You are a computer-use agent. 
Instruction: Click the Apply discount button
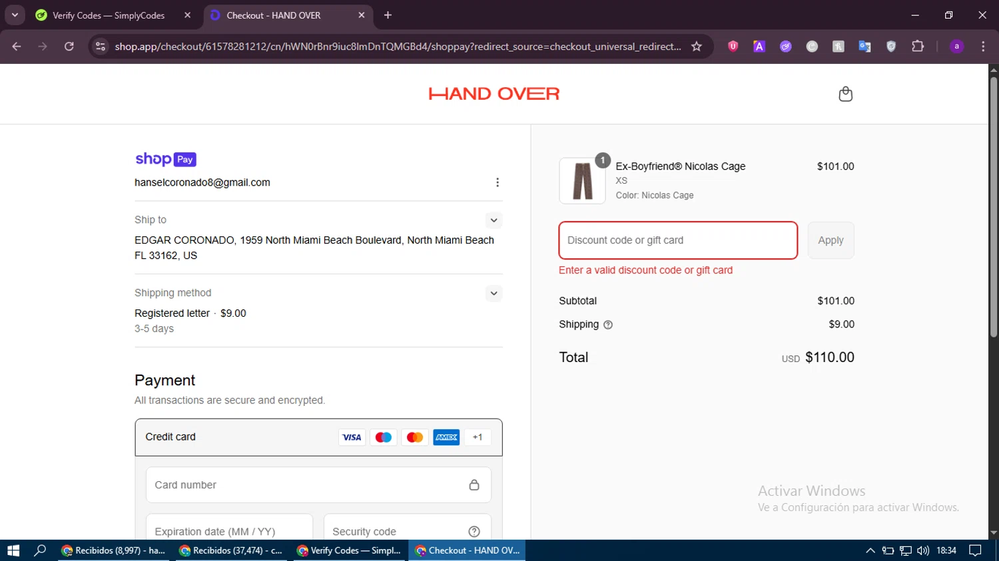[x=831, y=240]
